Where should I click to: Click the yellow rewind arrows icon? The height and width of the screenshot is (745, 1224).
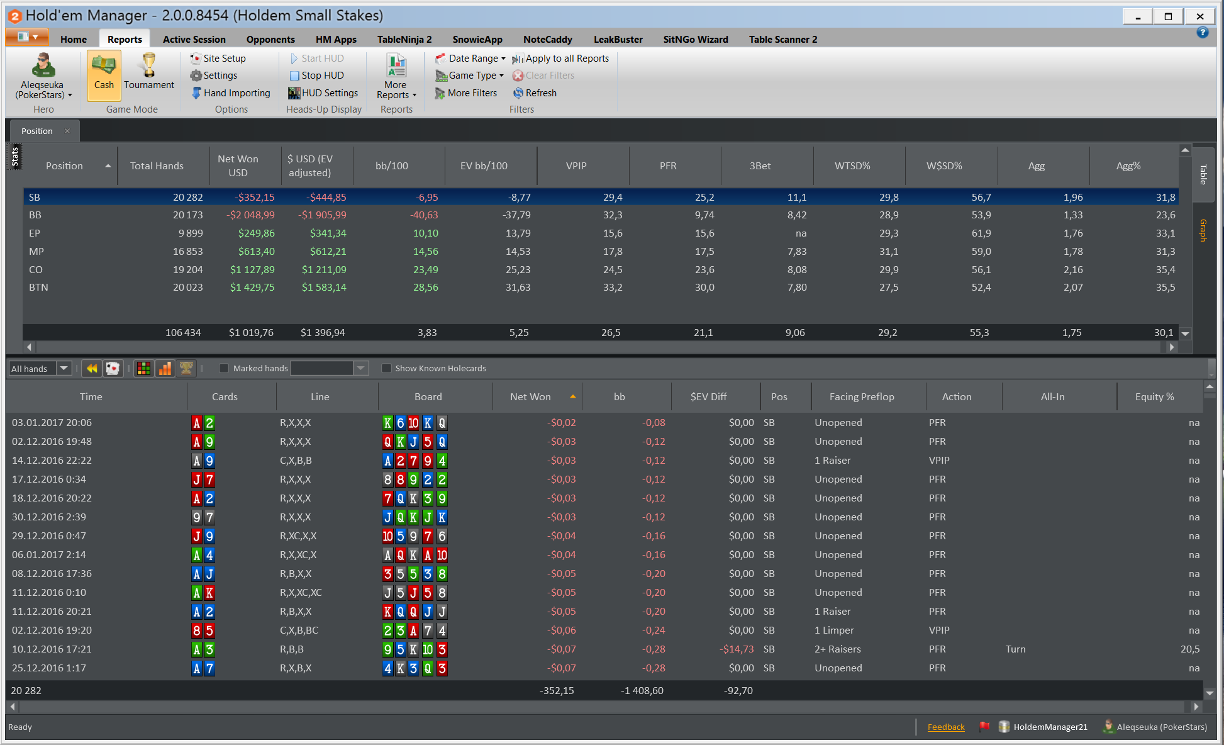coord(92,369)
